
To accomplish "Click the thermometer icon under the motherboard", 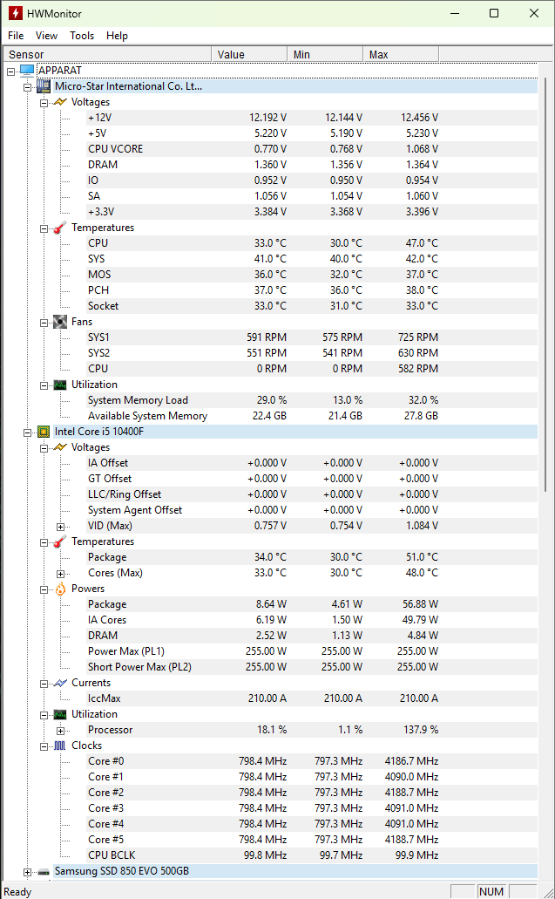I will point(59,228).
